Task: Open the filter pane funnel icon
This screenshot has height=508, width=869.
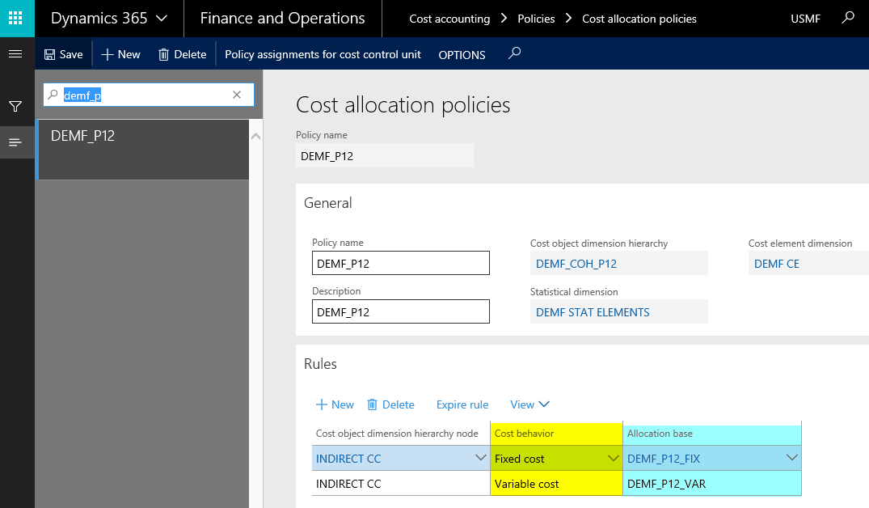Action: click(x=15, y=107)
